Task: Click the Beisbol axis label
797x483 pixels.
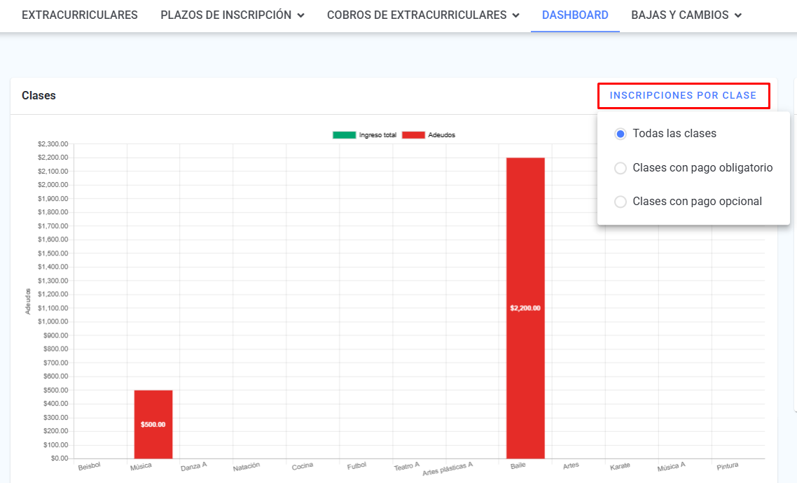Action: [90, 465]
